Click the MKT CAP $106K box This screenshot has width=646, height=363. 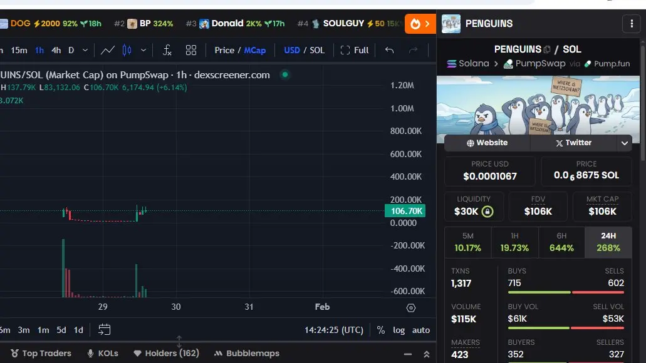pyautogui.click(x=602, y=206)
